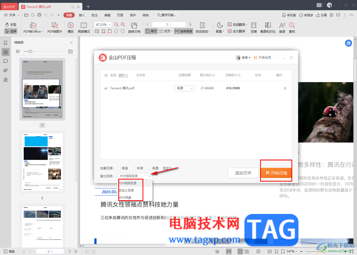Select the 标准 batch compression radio
The image size is (357, 255).
[134, 168]
